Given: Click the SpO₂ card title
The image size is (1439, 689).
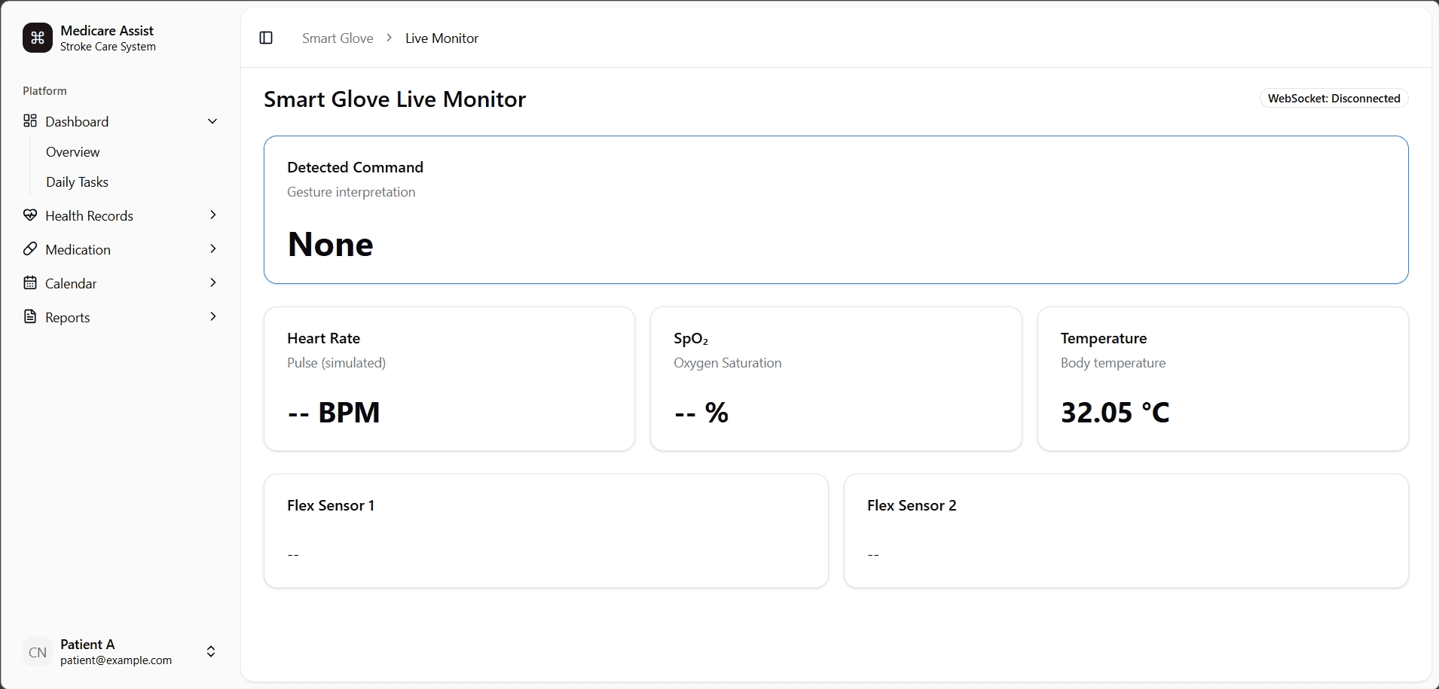Looking at the screenshot, I should (691, 339).
